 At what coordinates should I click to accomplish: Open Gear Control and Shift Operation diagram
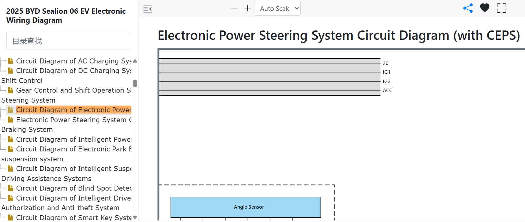coord(74,90)
